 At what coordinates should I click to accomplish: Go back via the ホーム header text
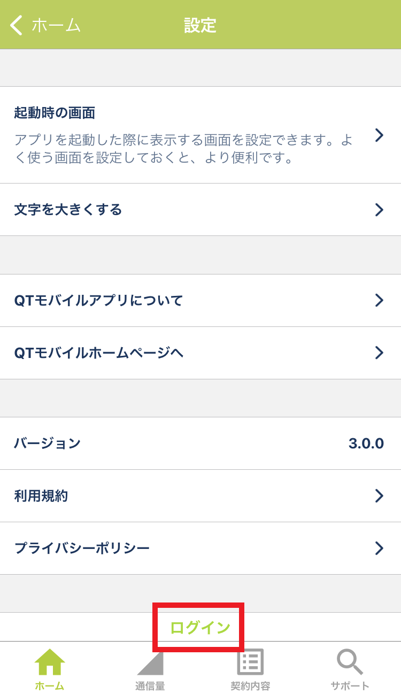56,25
